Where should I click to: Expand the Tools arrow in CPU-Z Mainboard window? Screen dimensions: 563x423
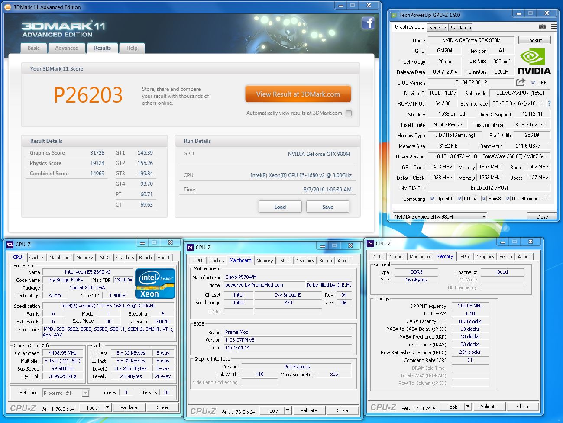click(288, 410)
